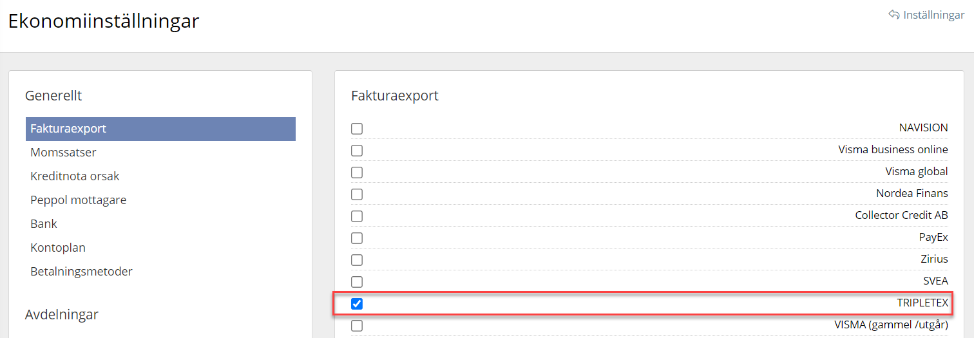Viewport: 974px width, 338px height.
Task: Open the Fakturaexport menu item
Action: pyautogui.click(x=68, y=129)
